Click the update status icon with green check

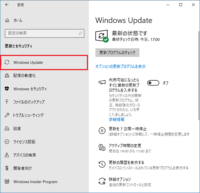(102, 36)
